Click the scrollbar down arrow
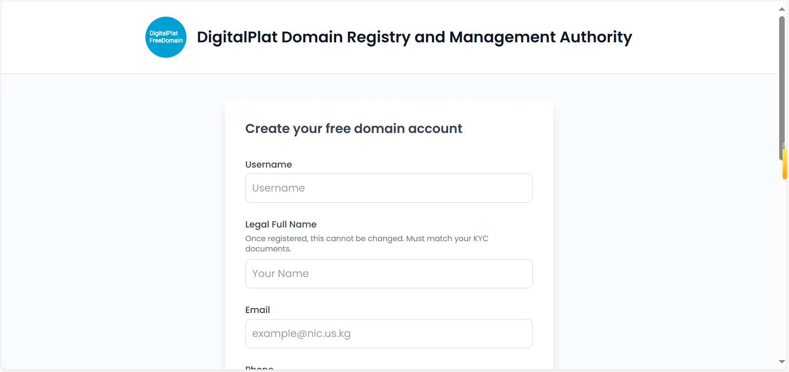 click(782, 362)
